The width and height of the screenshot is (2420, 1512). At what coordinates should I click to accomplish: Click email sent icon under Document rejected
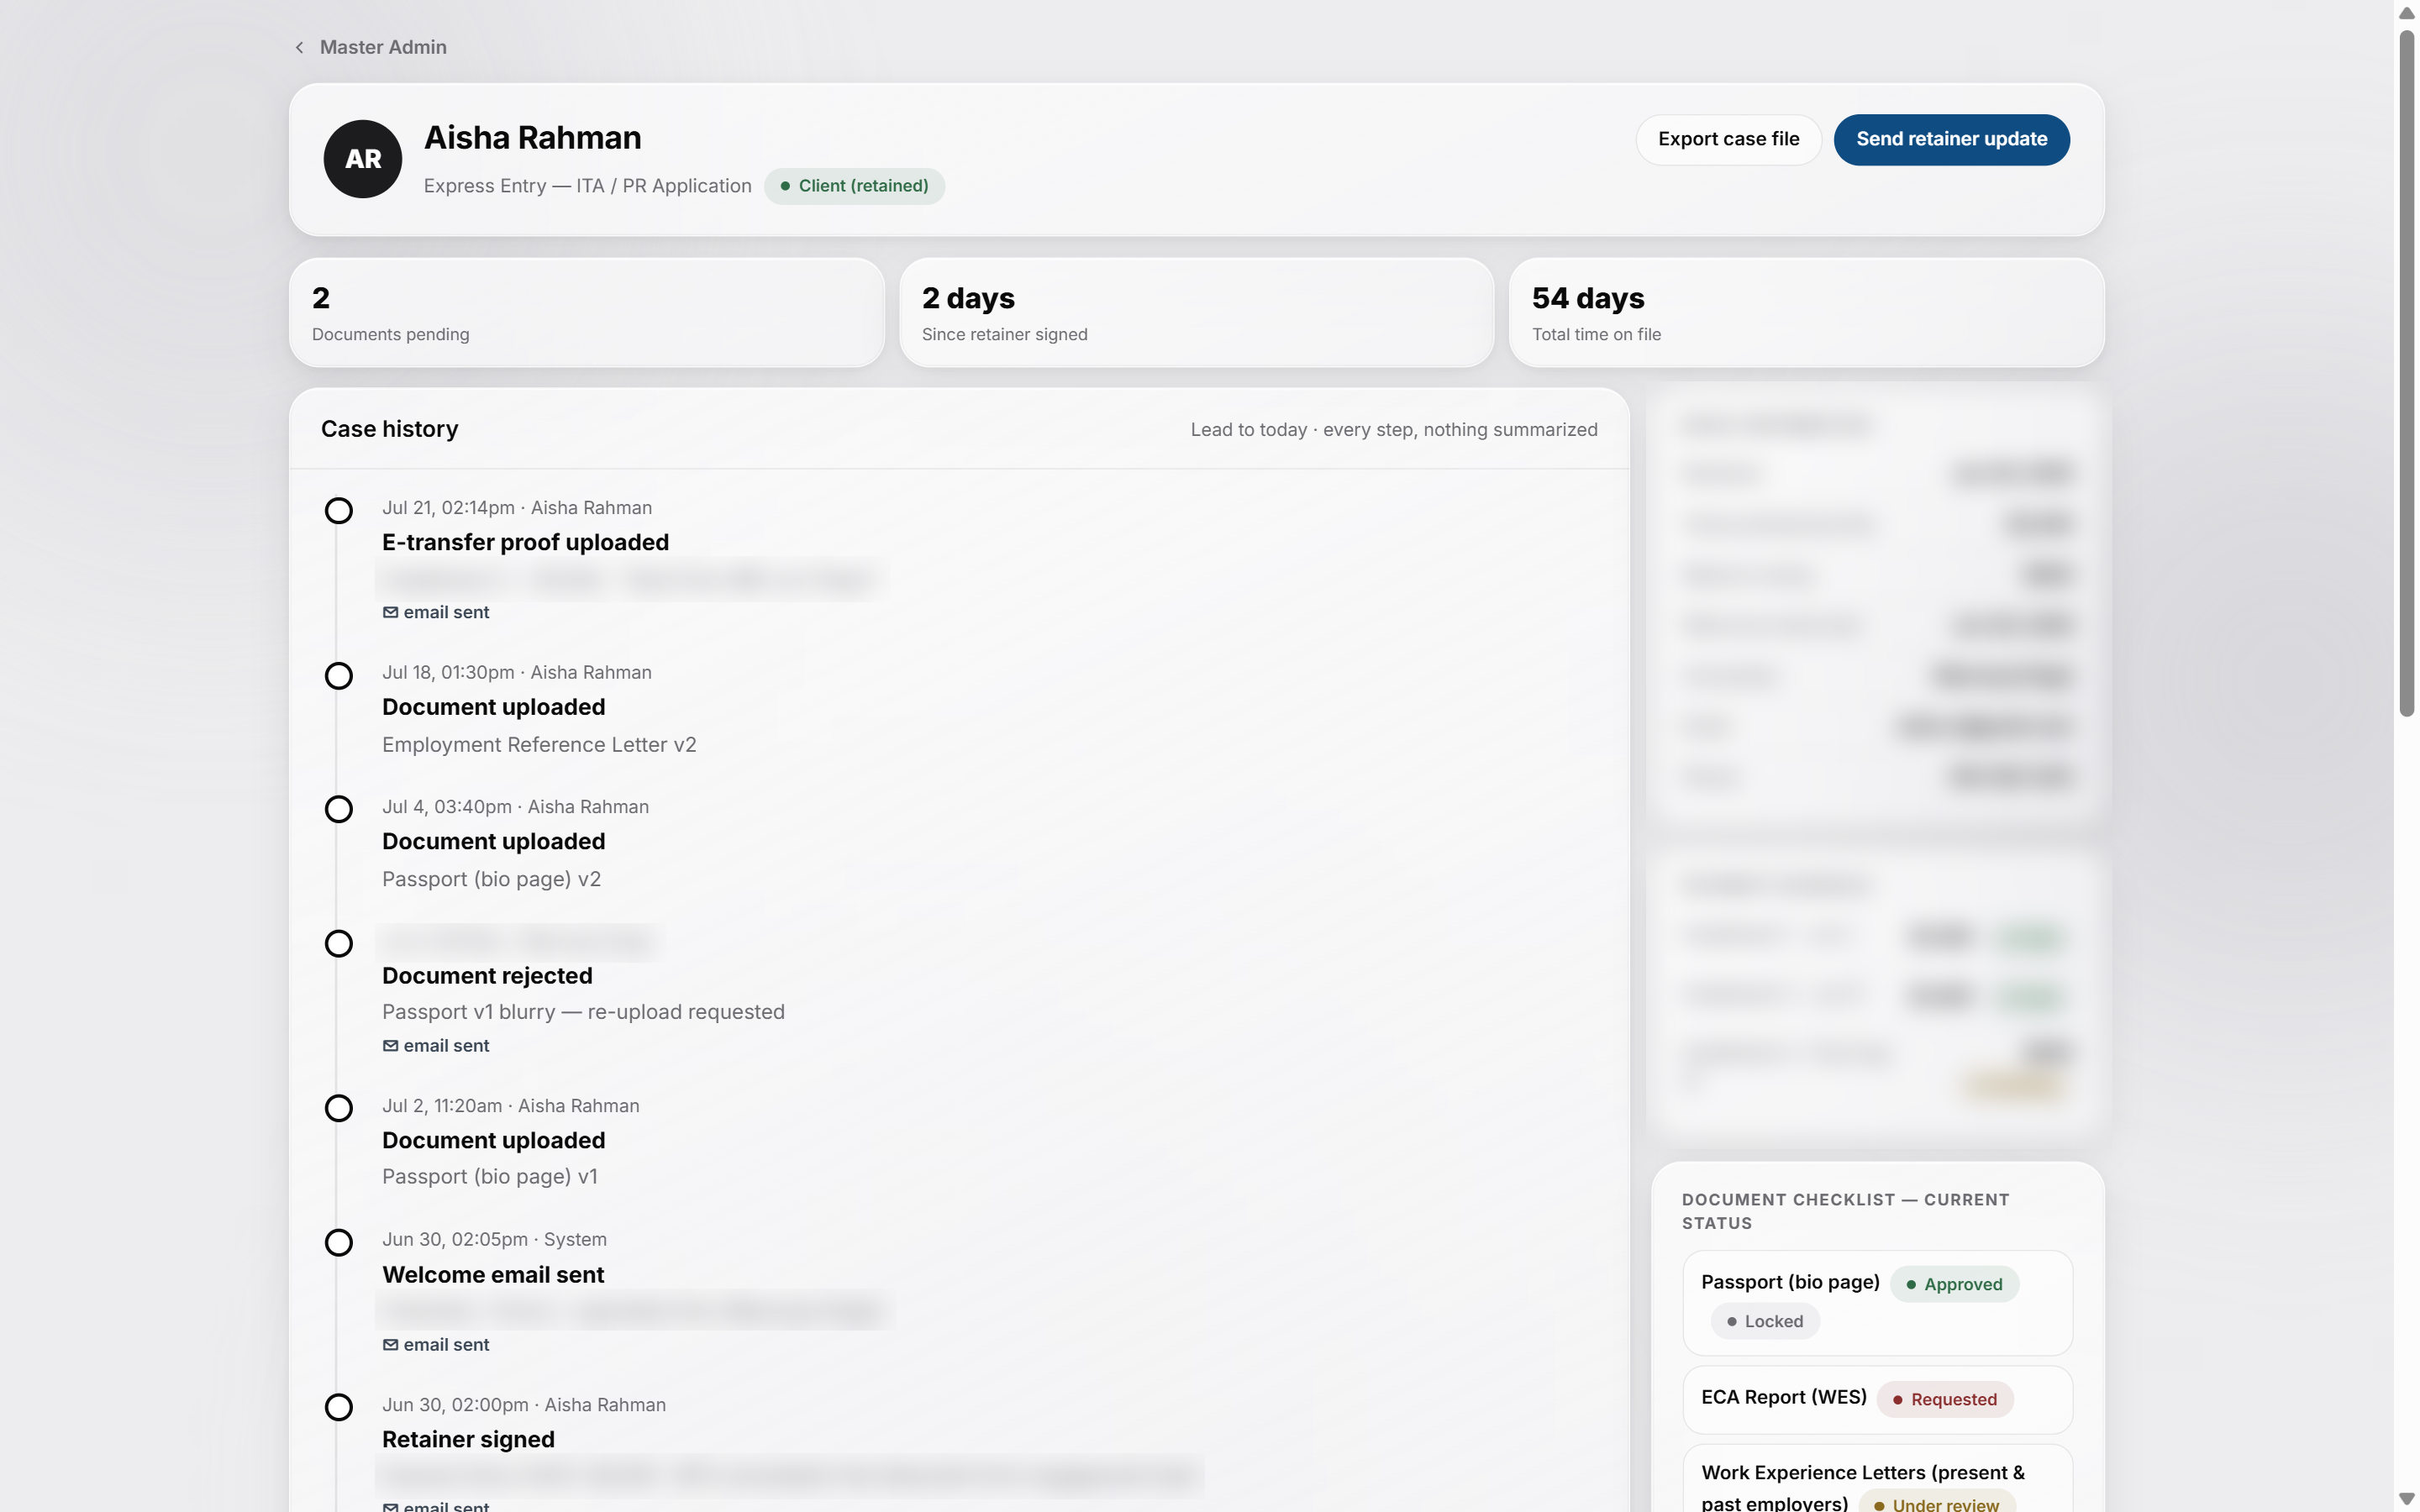point(390,1046)
